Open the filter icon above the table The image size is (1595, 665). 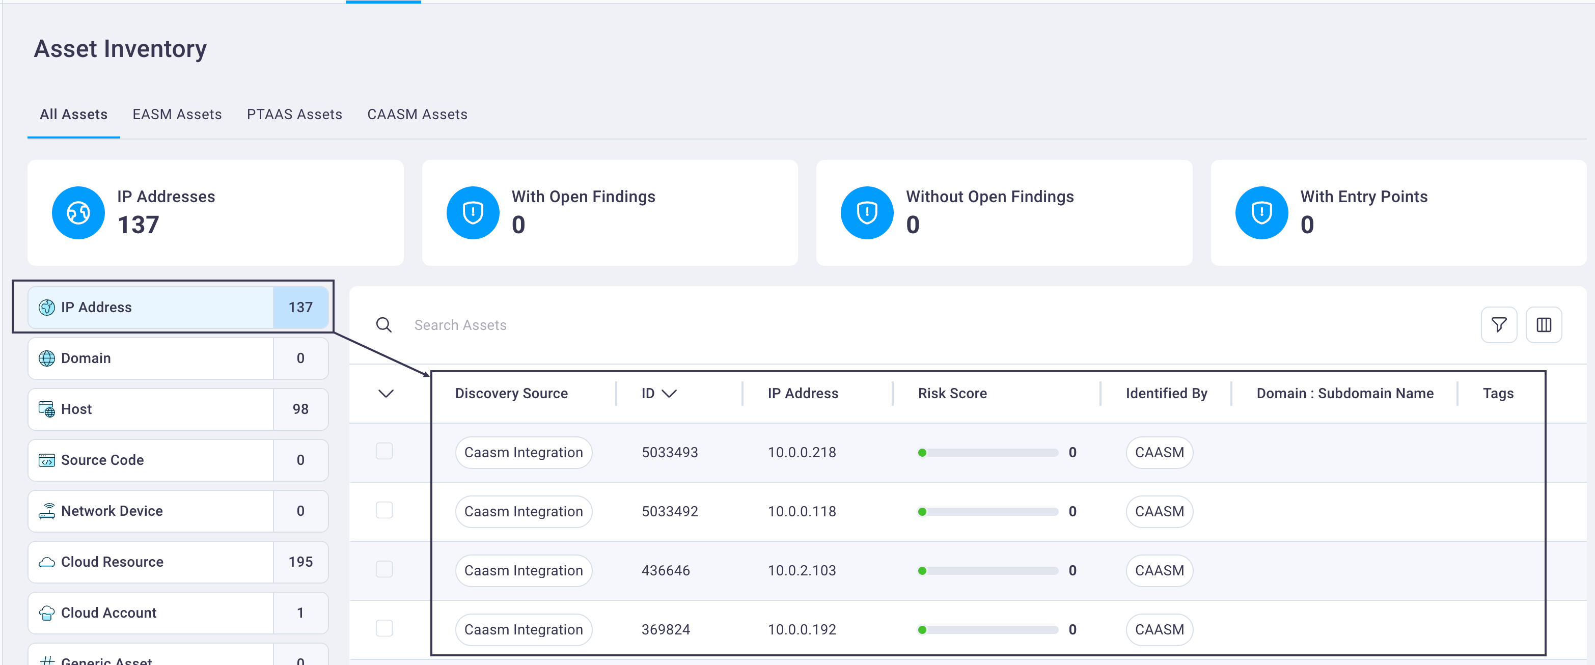point(1499,324)
